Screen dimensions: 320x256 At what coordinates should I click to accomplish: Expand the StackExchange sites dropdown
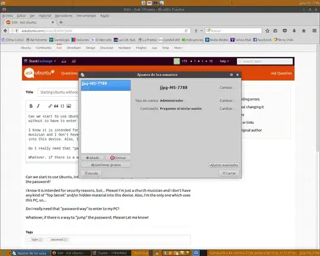click(x=40, y=61)
